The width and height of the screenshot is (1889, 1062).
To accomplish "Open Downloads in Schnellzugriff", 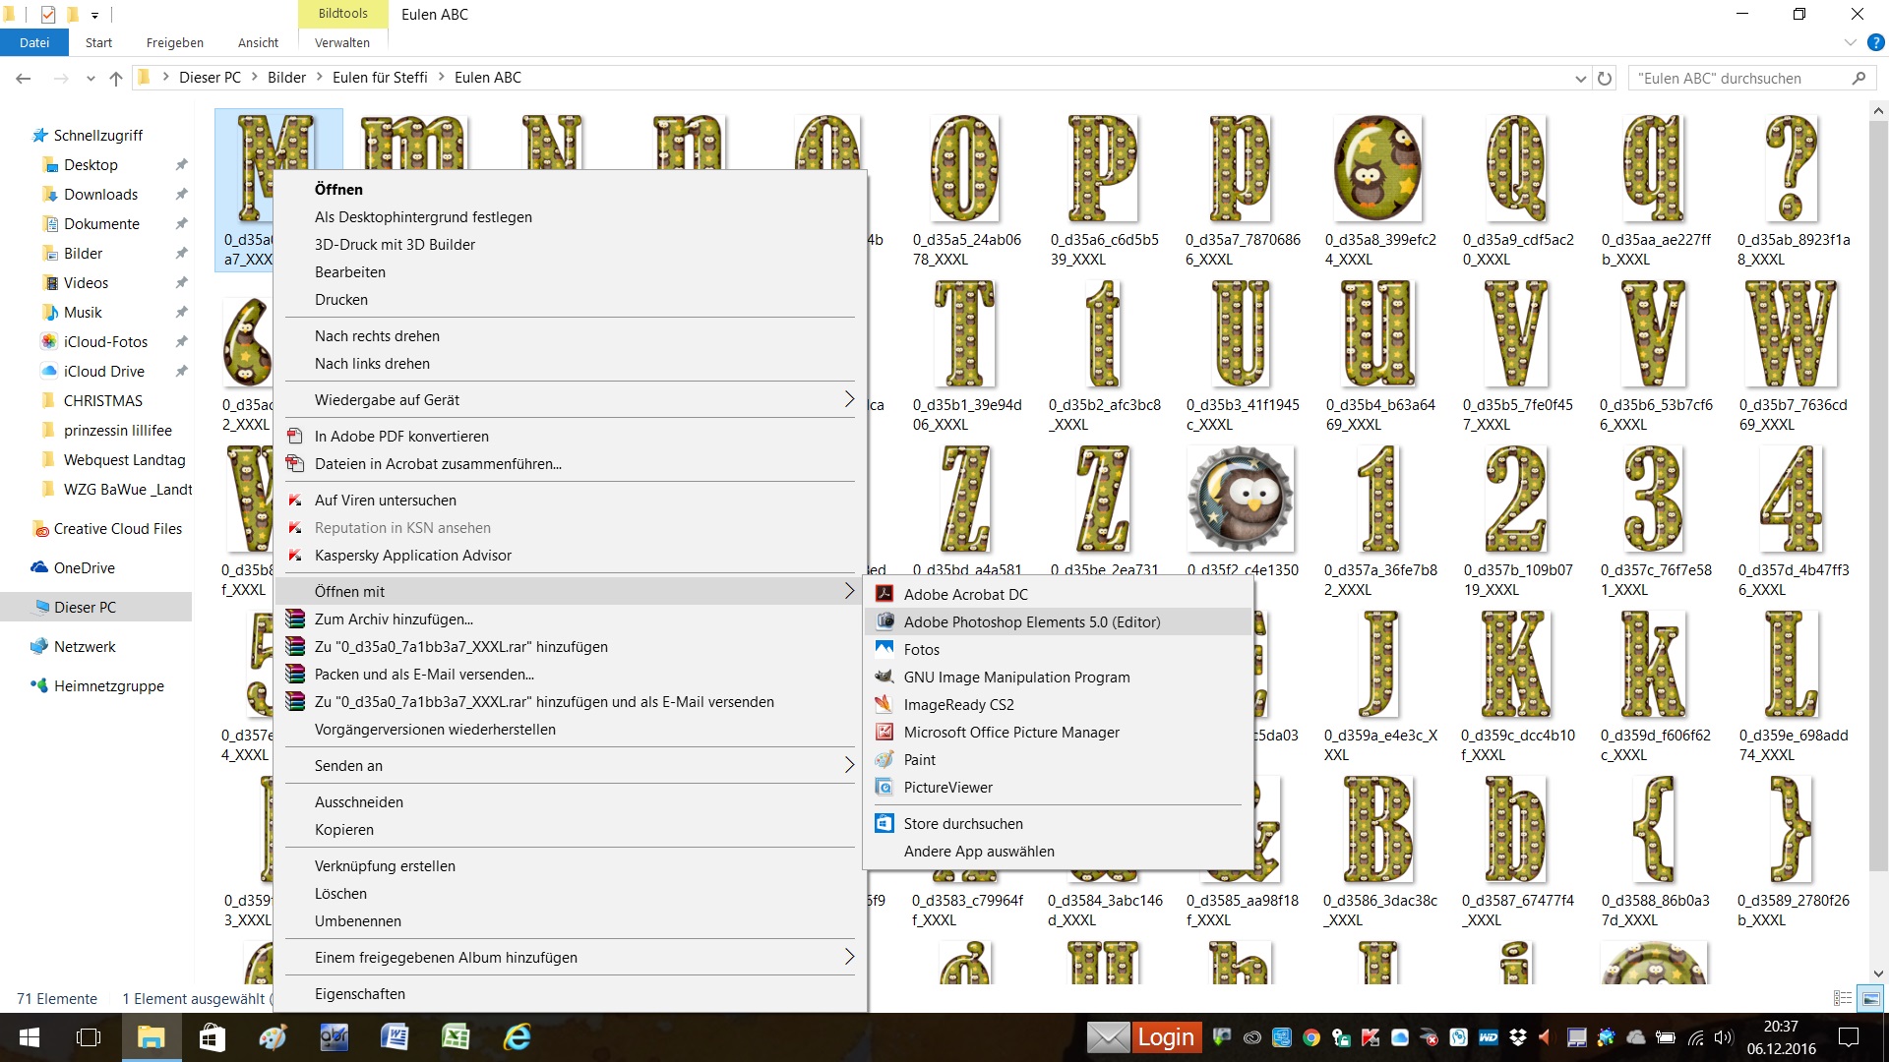I will pos(100,194).
